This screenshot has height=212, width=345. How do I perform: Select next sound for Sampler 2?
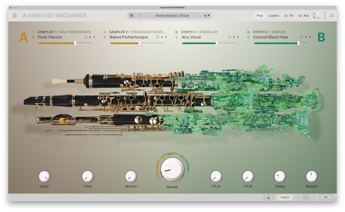pyautogui.click(x=166, y=37)
